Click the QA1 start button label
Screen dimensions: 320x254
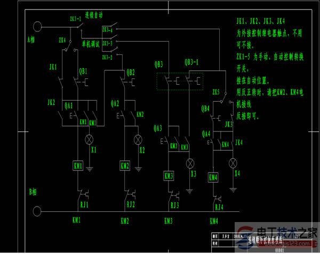69,105
